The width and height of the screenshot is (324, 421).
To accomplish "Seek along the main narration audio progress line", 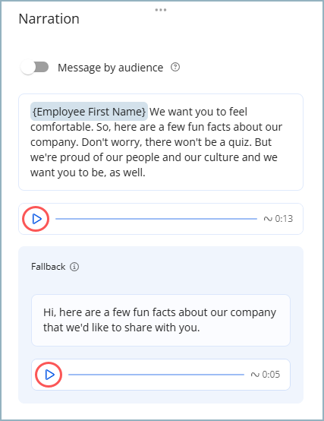I will point(156,219).
